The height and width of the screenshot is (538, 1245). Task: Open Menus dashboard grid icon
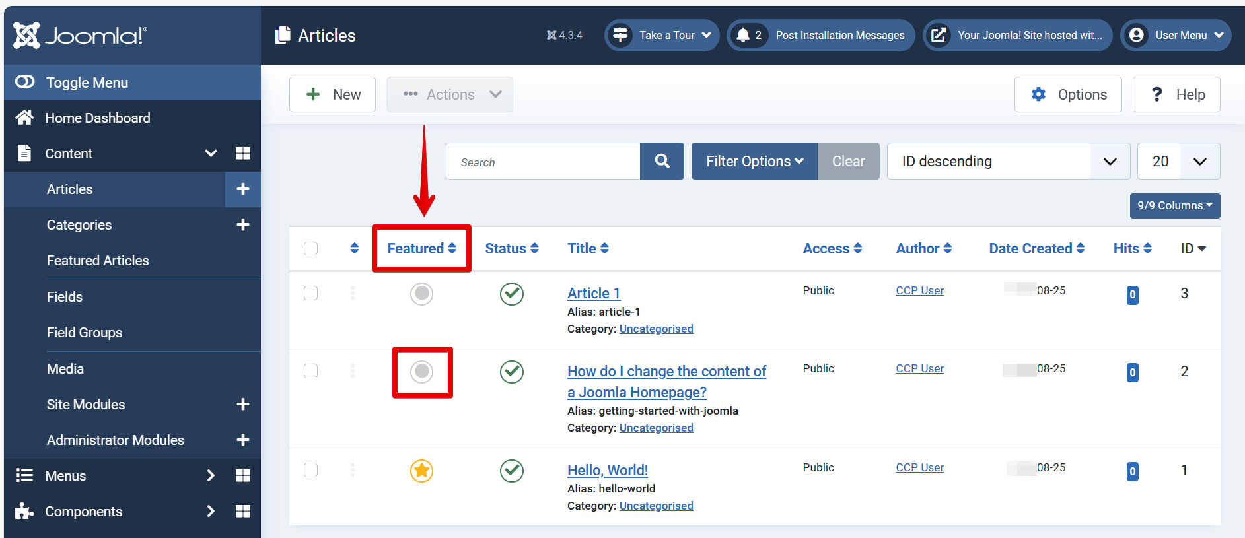click(x=243, y=476)
